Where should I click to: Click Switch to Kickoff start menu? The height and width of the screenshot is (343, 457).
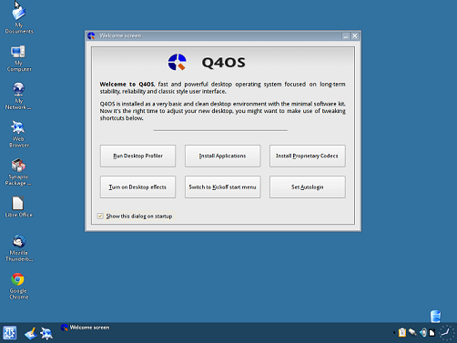pyautogui.click(x=222, y=187)
